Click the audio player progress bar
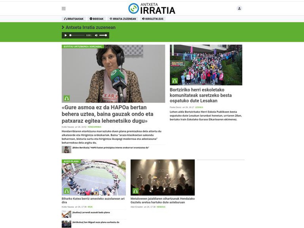Screen dimensions: 304x228 pyautogui.click(x=77, y=35)
